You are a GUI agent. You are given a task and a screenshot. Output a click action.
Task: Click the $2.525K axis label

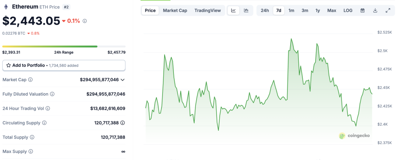385,32
